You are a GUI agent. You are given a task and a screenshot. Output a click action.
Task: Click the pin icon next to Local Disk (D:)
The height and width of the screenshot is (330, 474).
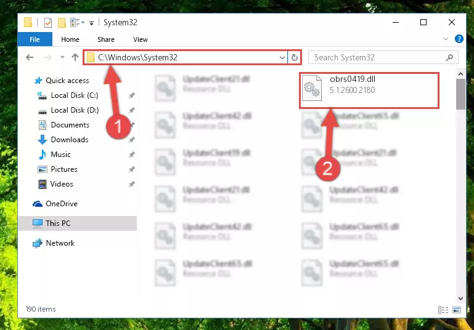[x=131, y=110]
